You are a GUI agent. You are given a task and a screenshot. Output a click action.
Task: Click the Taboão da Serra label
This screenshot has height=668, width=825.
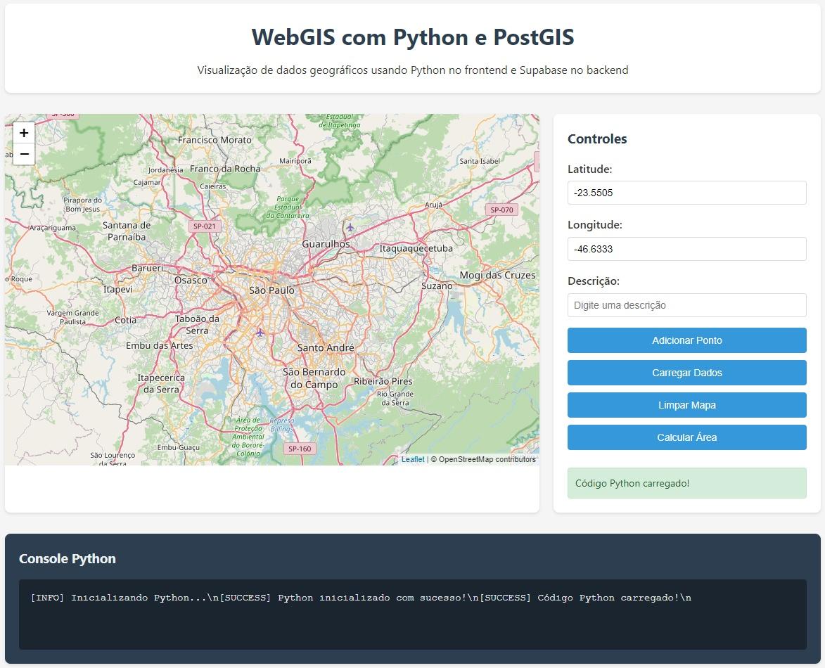click(198, 325)
